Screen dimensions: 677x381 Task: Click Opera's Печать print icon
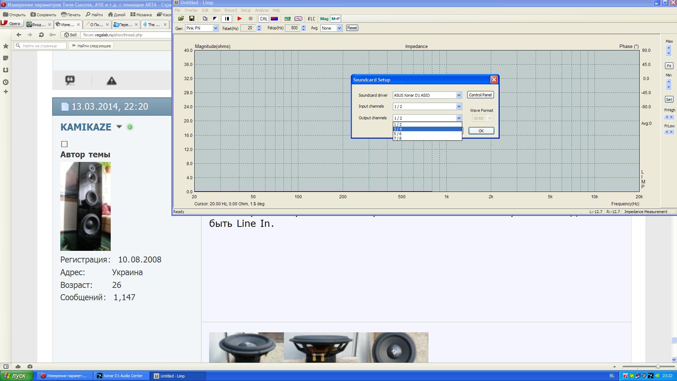[x=71, y=14]
